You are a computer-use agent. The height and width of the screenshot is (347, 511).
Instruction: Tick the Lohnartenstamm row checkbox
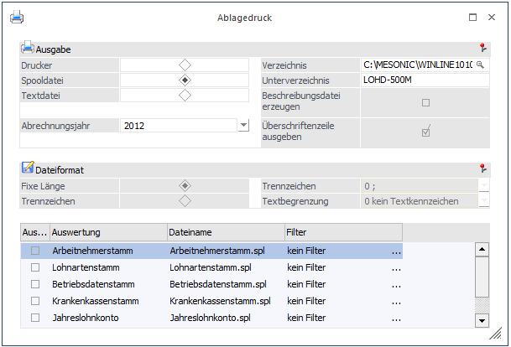tap(34, 267)
